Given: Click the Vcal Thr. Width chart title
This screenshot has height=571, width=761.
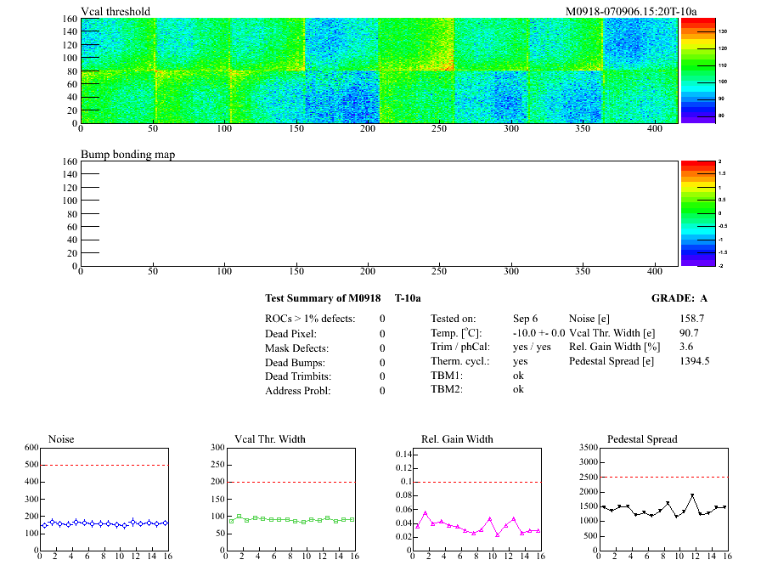Looking at the screenshot, I should tap(269, 439).
